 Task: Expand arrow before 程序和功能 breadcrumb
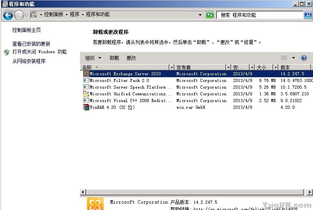(x=83, y=15)
